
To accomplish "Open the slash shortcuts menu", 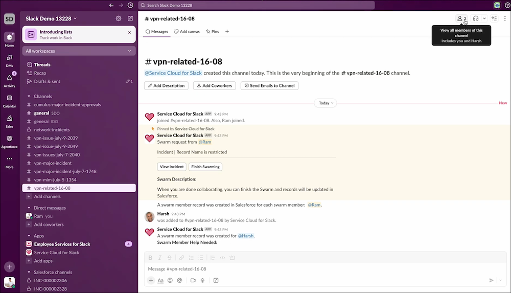I will coord(216,280).
